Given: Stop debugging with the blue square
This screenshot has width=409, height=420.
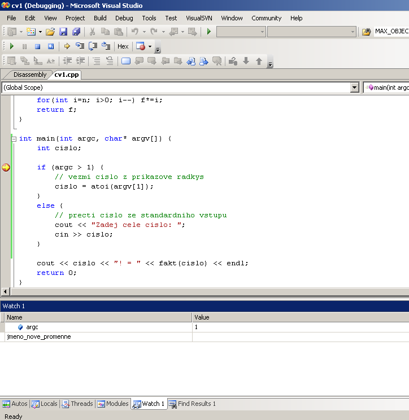Looking at the screenshot, I should 37,46.
